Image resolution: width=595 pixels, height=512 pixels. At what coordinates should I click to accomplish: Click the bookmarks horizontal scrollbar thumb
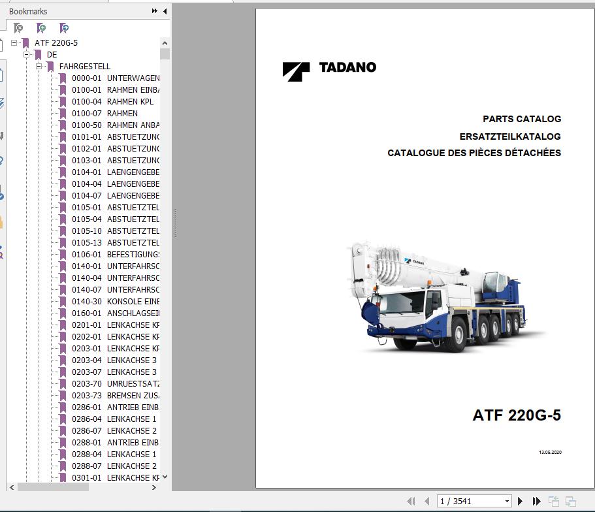coord(53,487)
